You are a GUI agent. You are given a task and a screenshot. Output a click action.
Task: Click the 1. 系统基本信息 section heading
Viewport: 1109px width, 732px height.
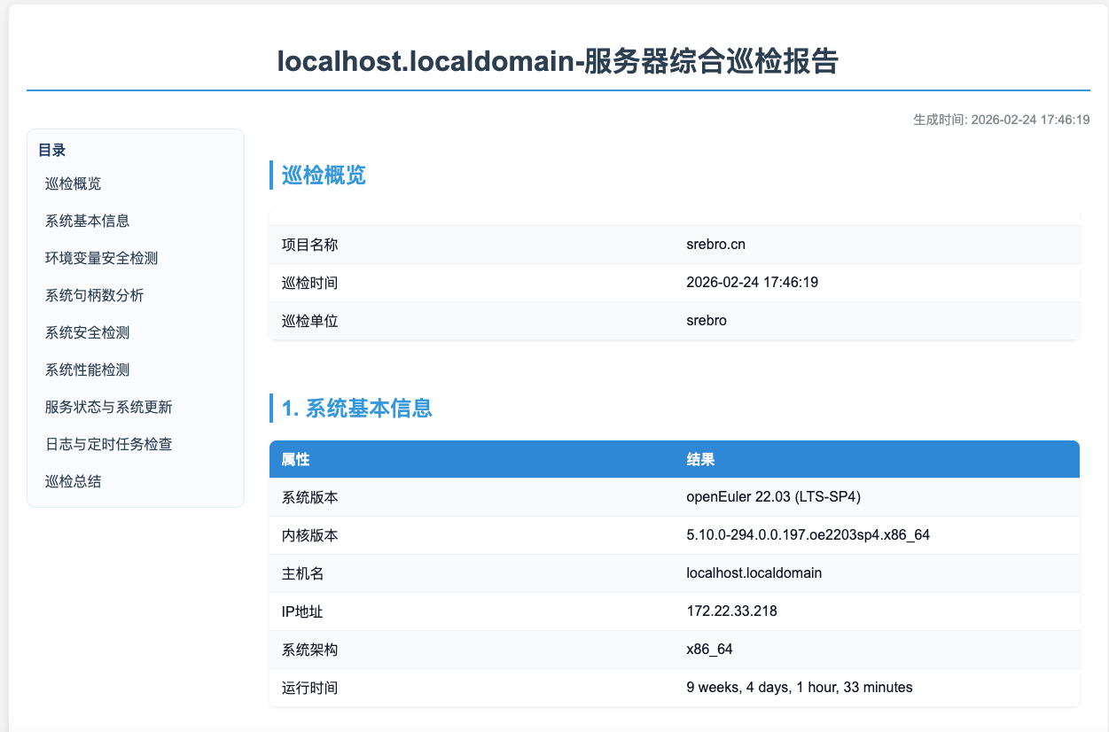(x=356, y=409)
